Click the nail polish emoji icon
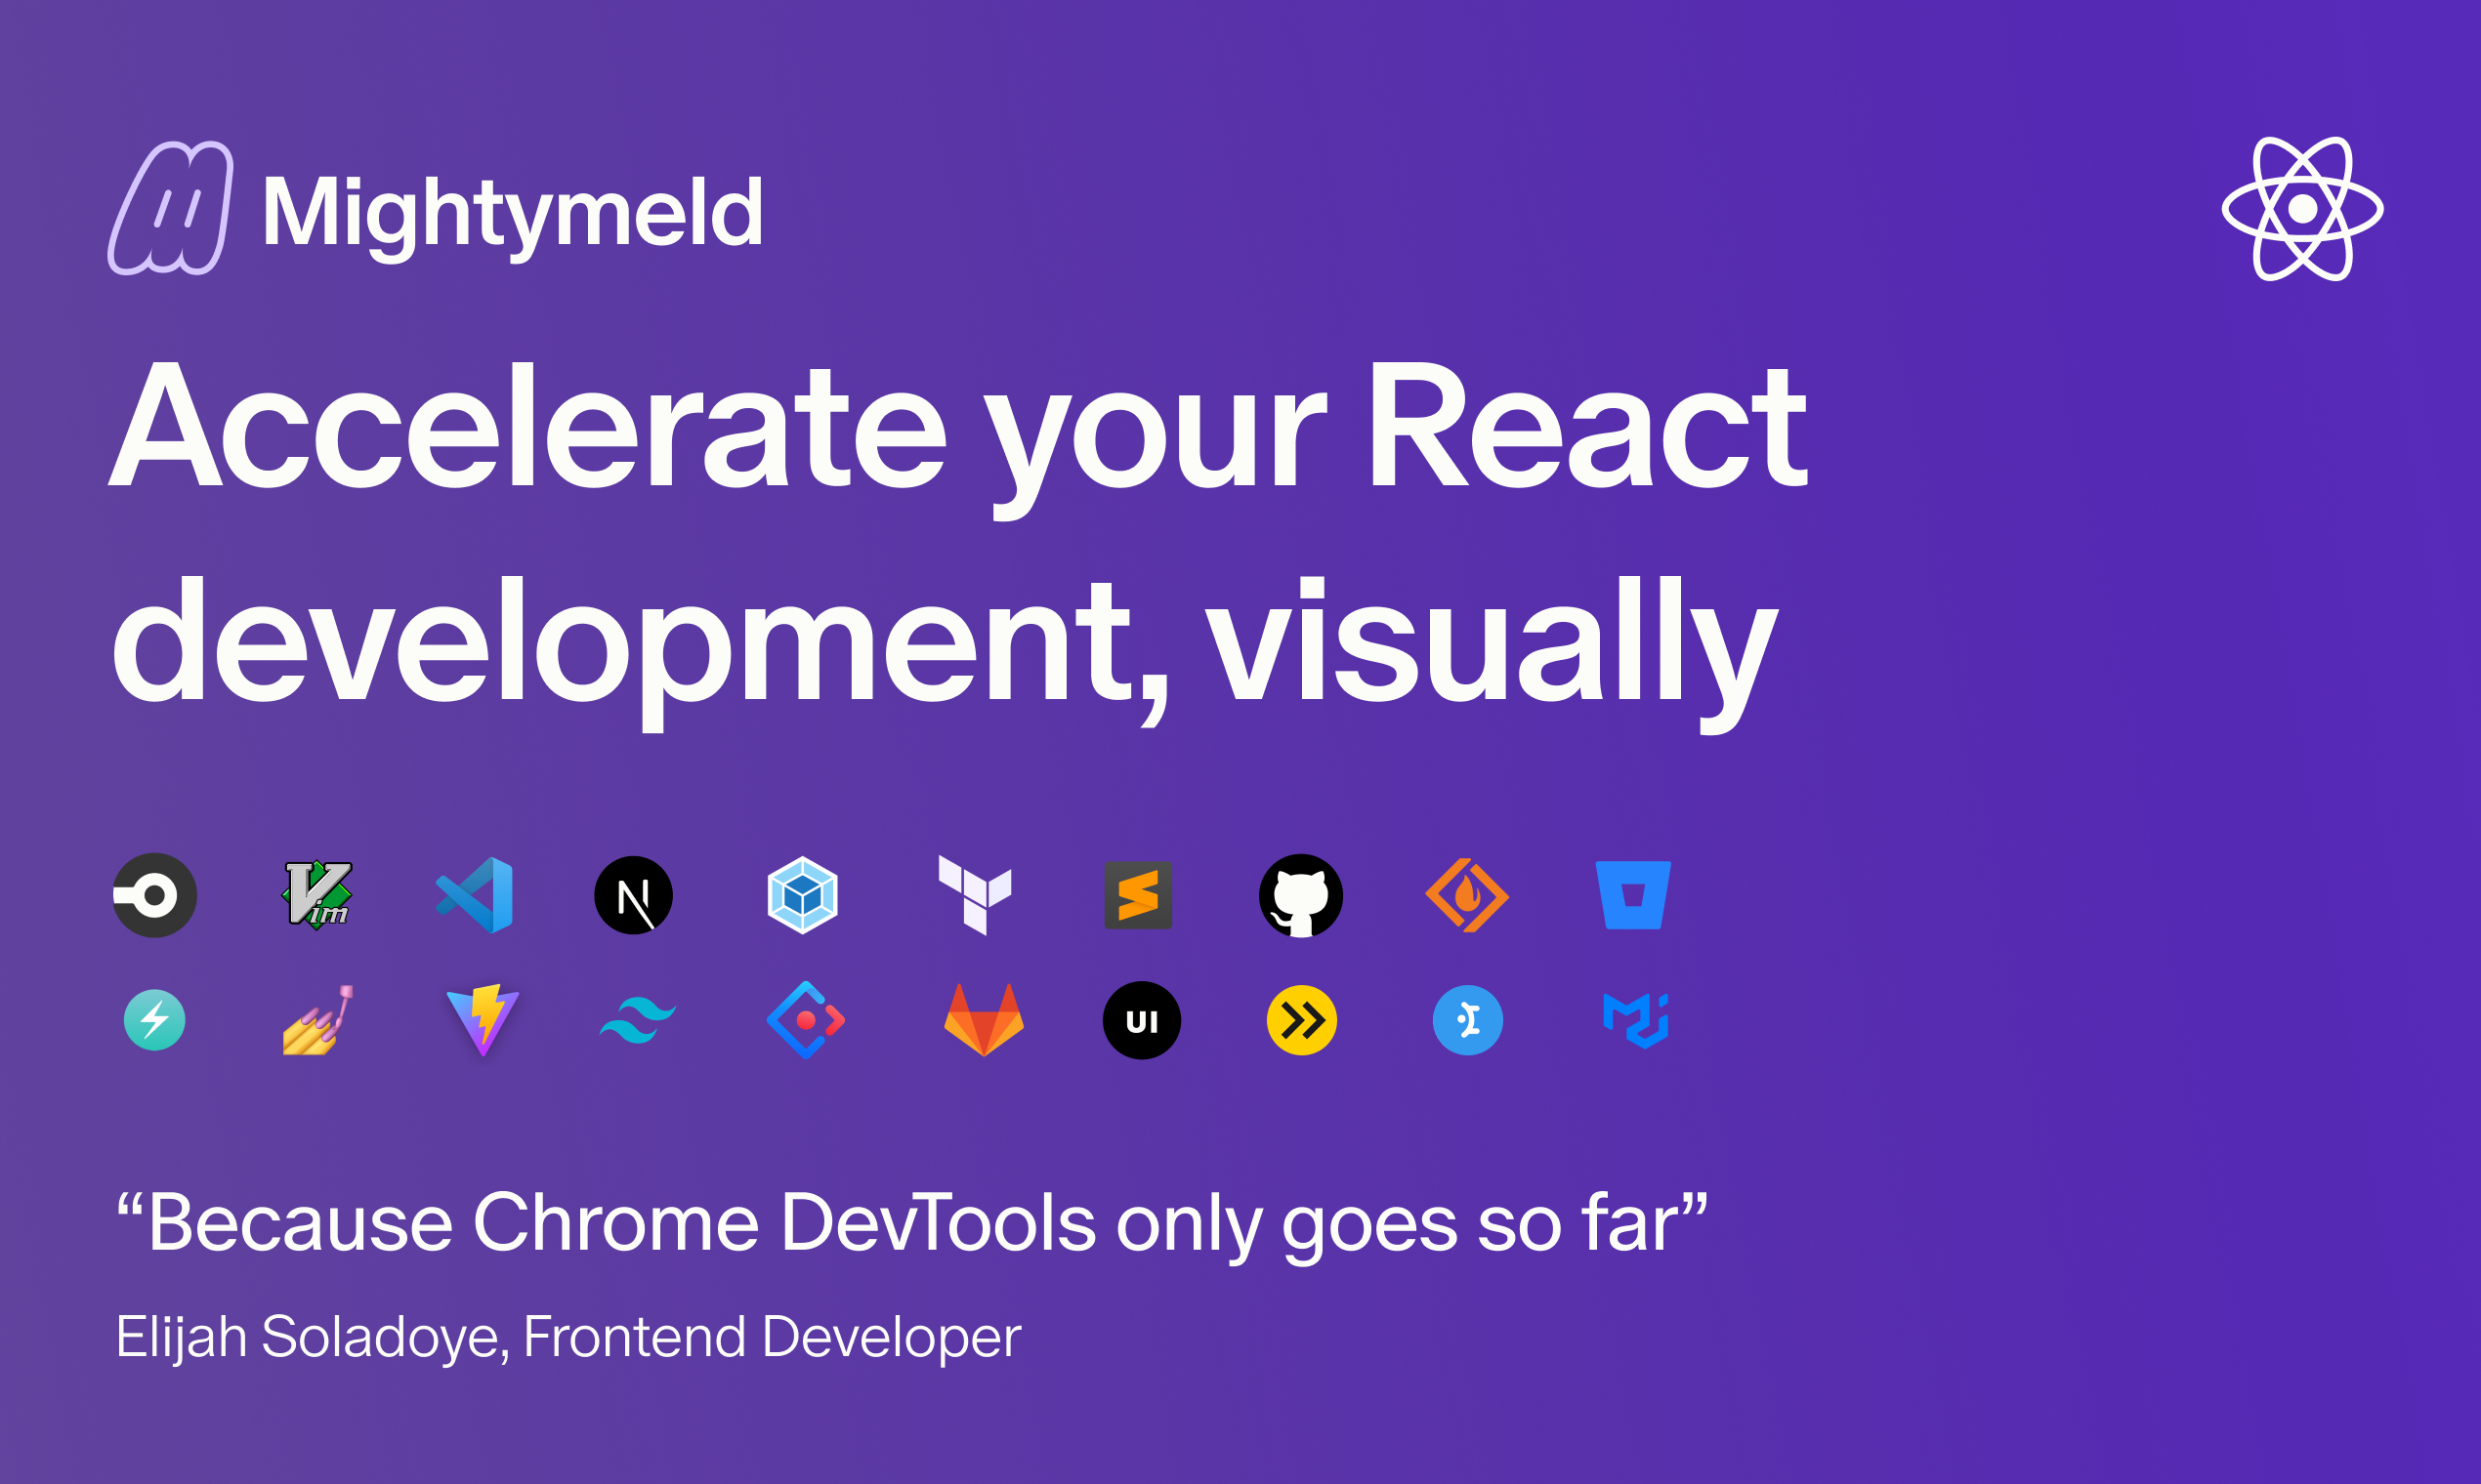 318,1020
